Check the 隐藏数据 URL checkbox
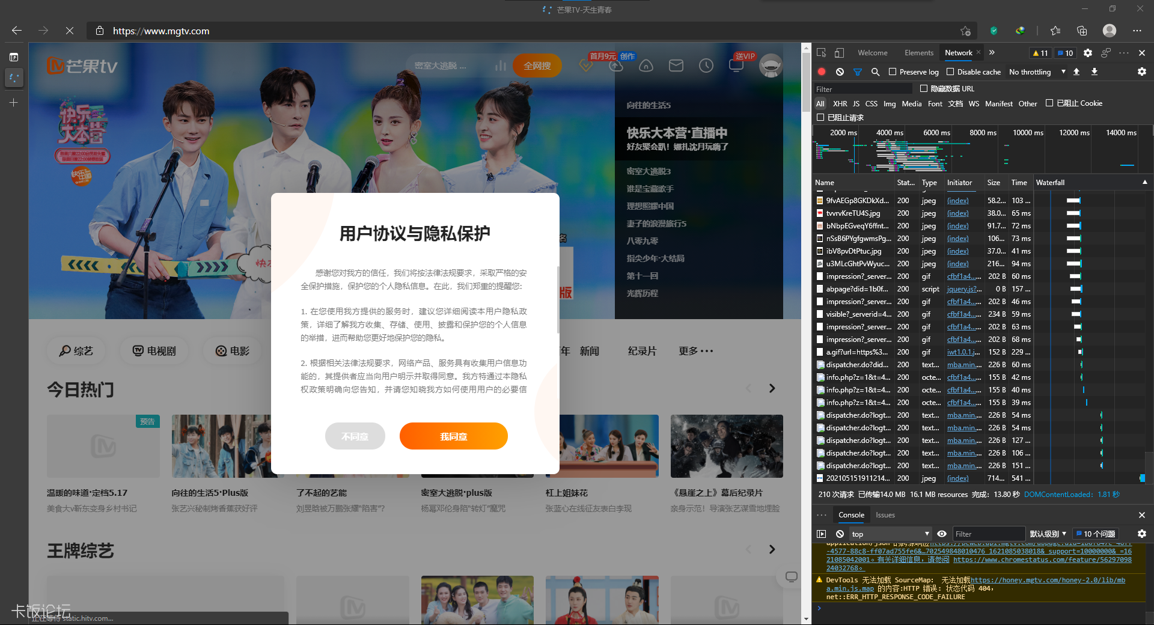Screen dimensions: 1154x625 [924, 88]
